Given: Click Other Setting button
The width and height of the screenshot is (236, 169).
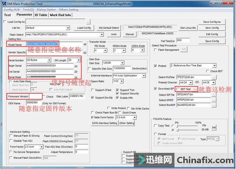Looking at the screenshot, I should pyautogui.click(x=127, y=123).
